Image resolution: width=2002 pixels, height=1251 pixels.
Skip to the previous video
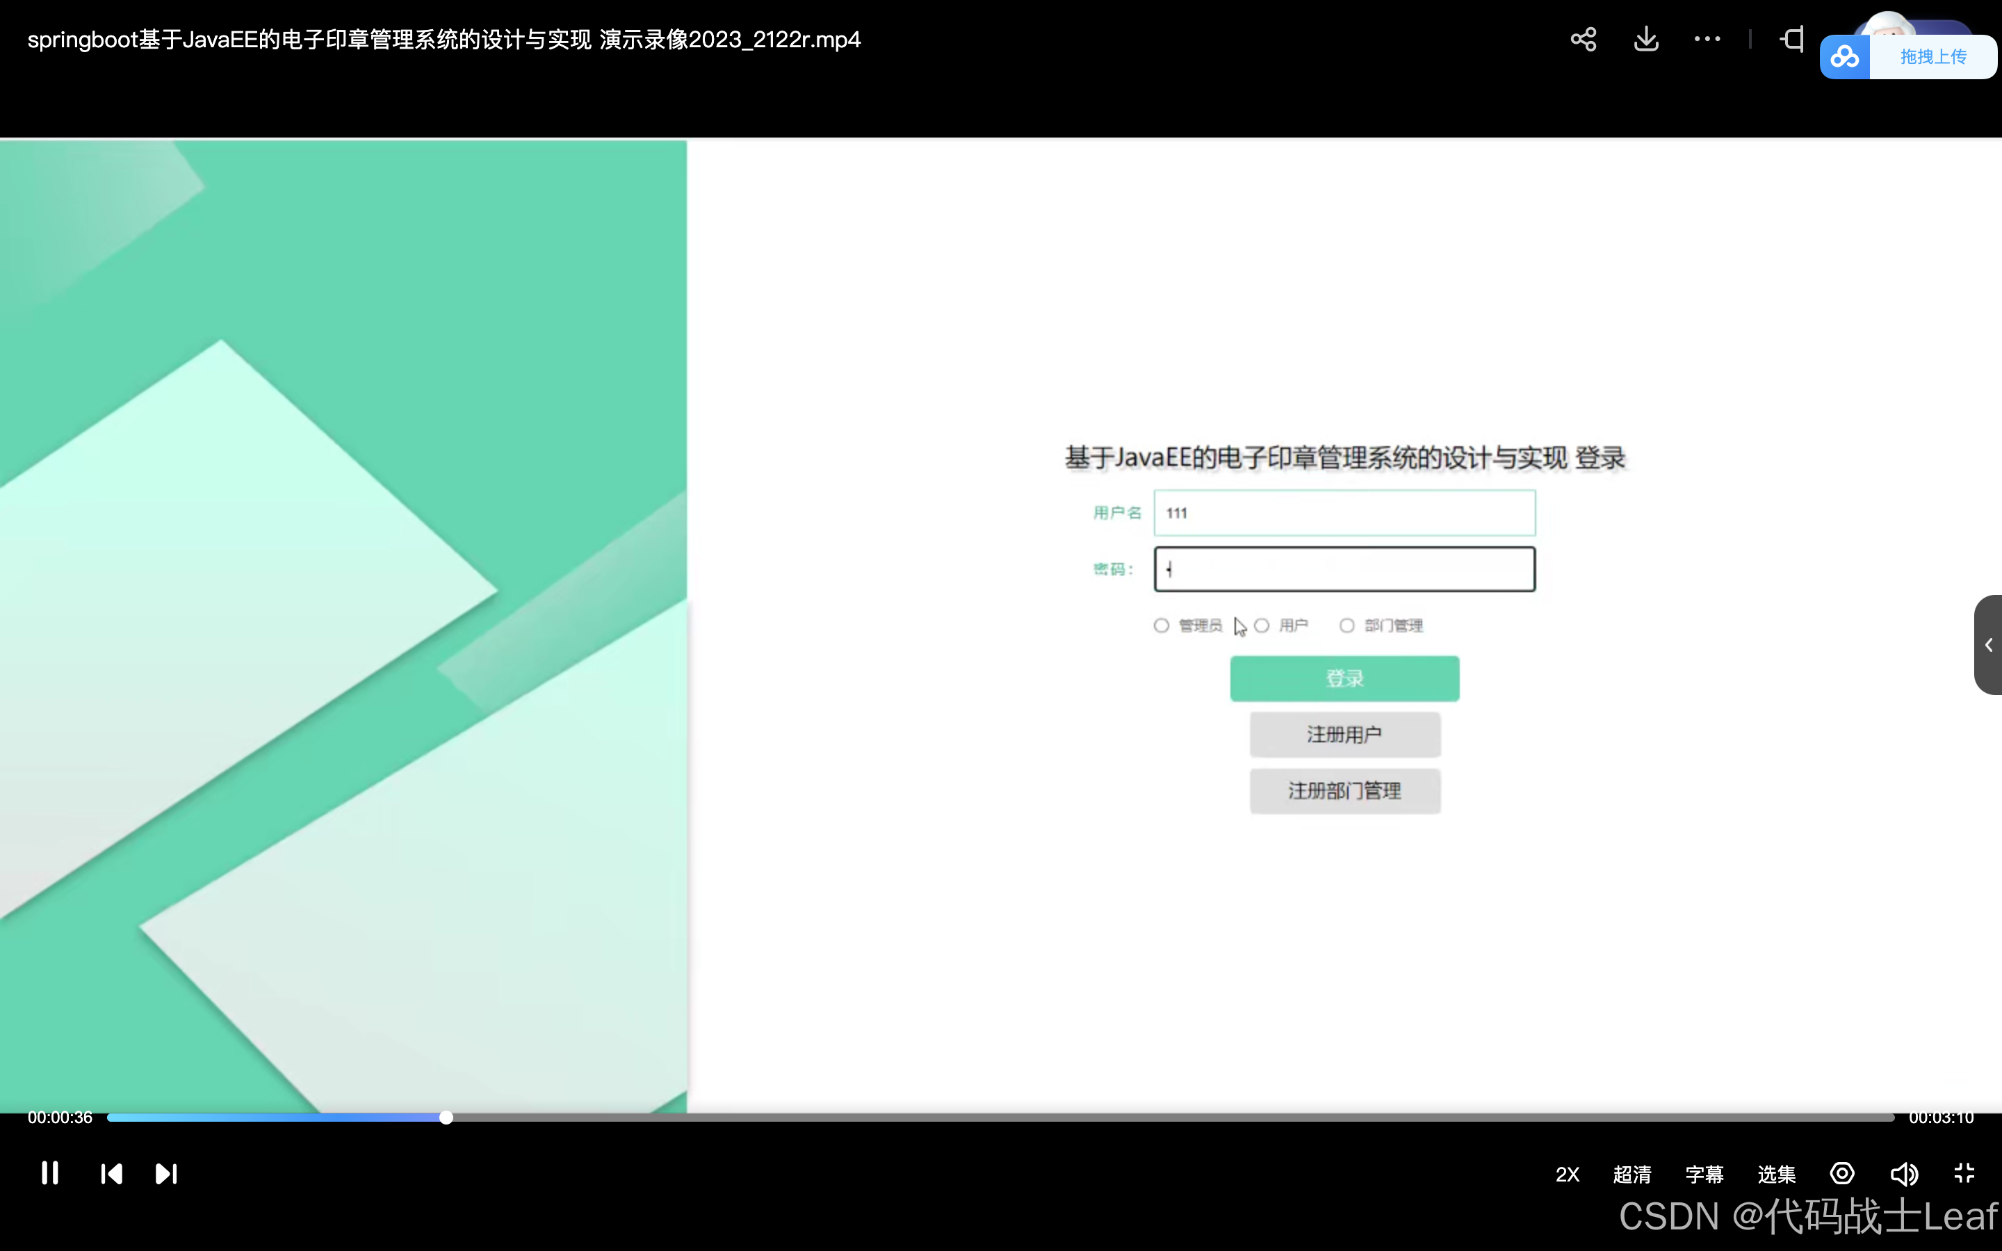click(111, 1173)
